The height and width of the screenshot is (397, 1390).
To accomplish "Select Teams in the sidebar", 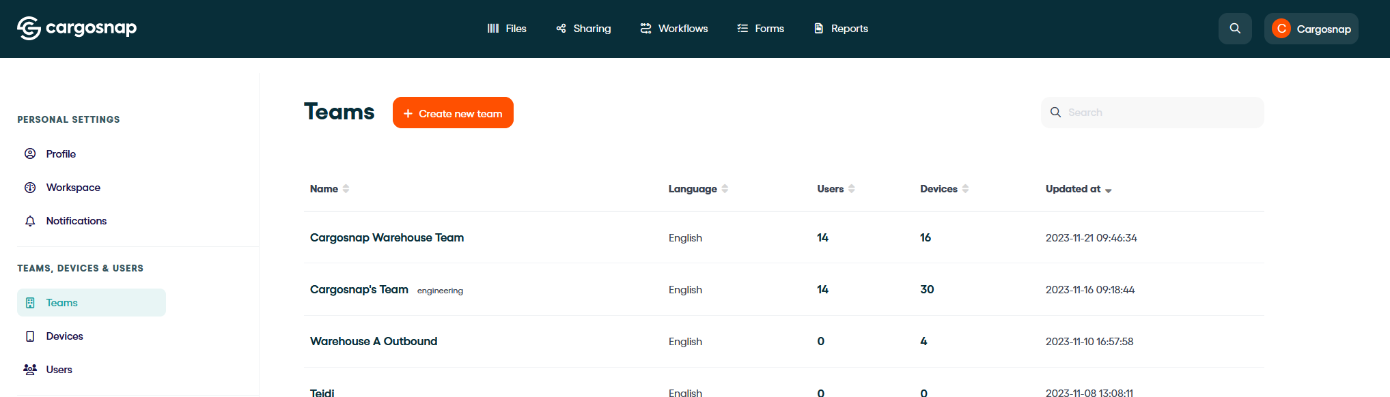I will (92, 303).
